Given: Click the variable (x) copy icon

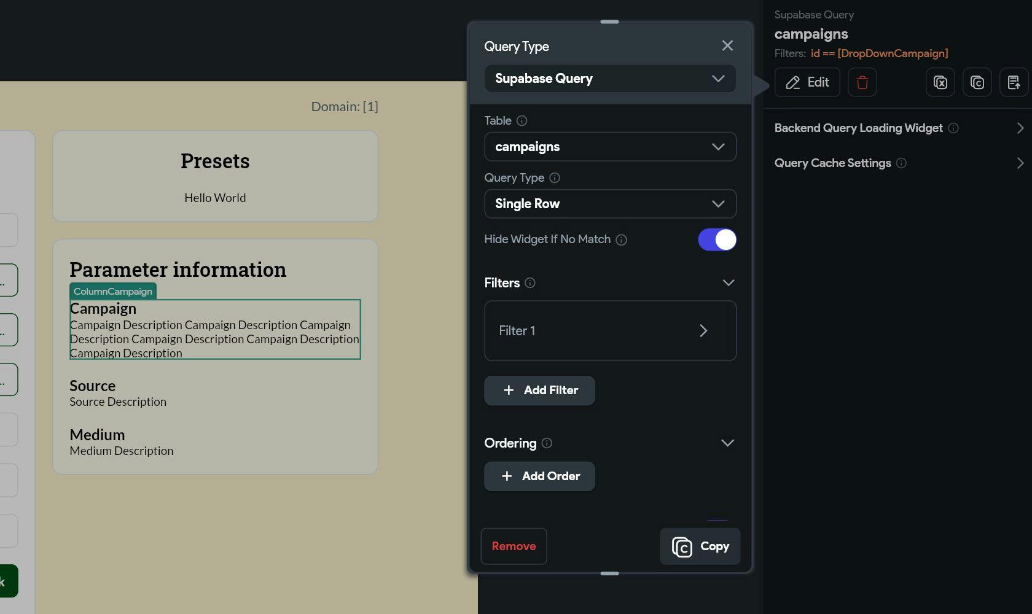Looking at the screenshot, I should click(940, 82).
